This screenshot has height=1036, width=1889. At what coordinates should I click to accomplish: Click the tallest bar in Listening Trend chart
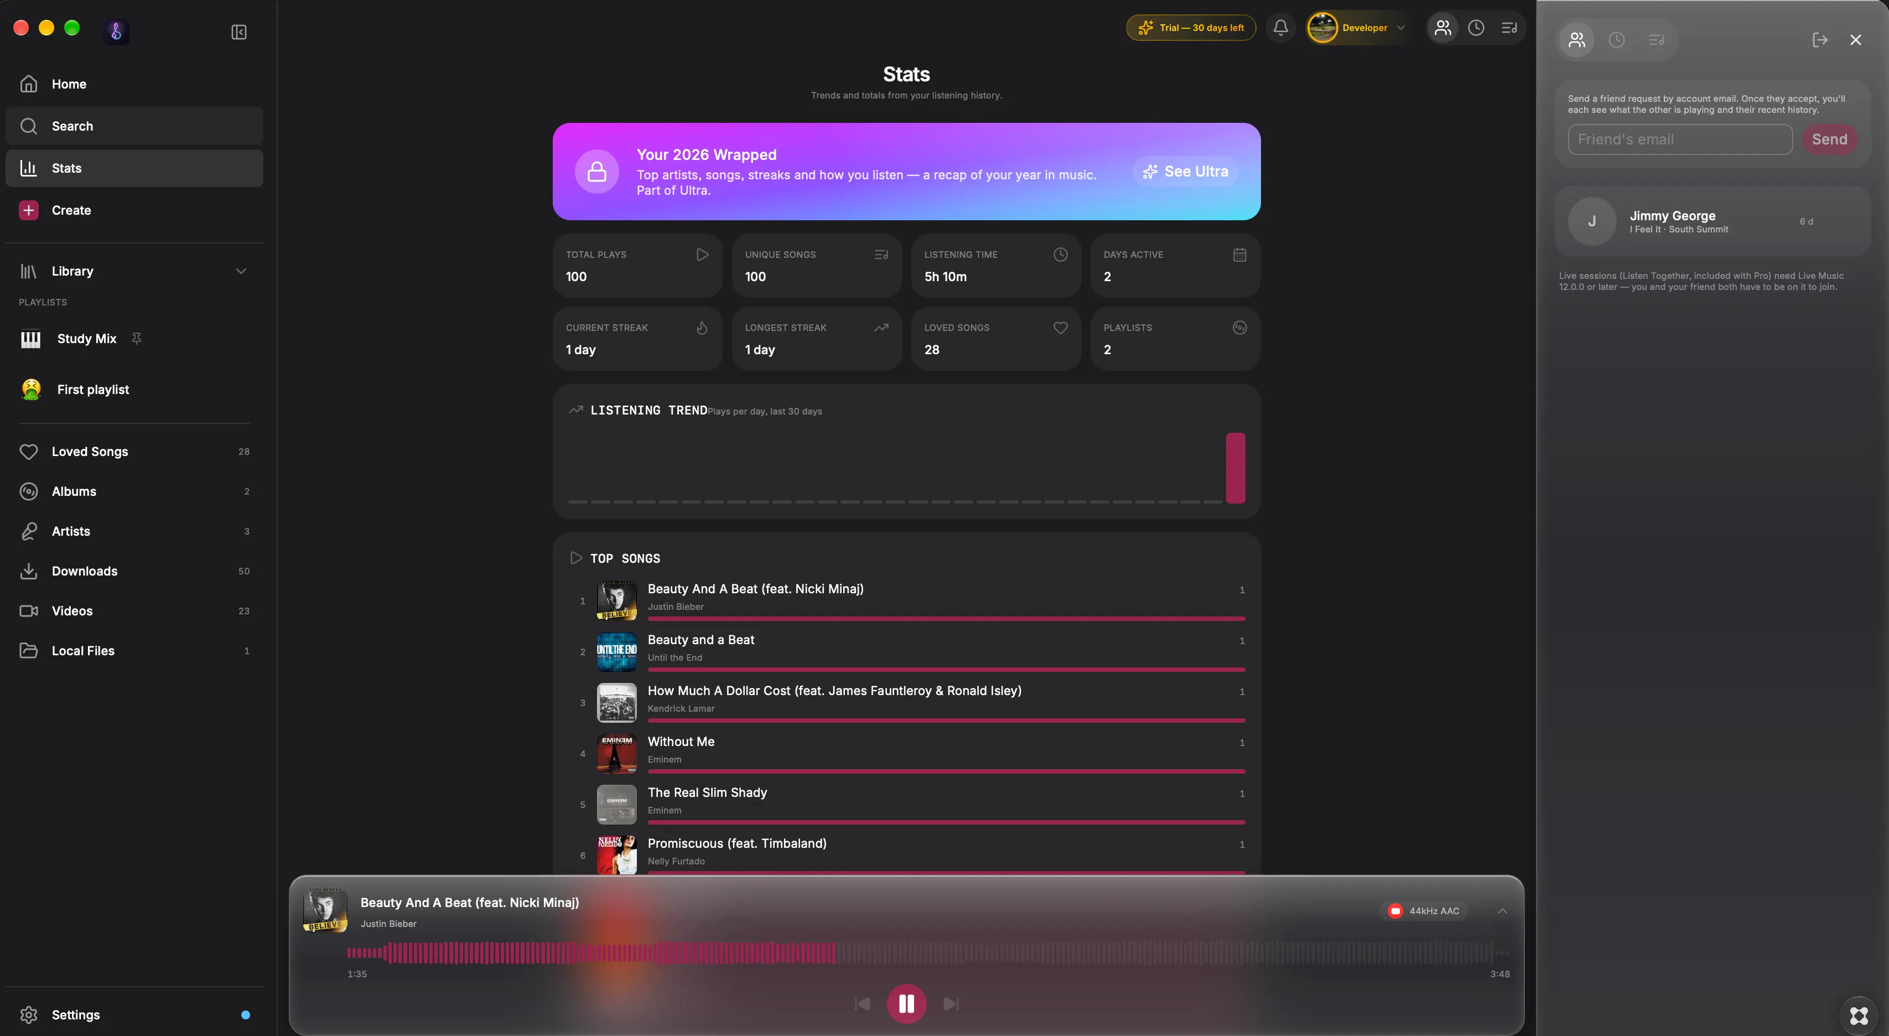click(x=1235, y=468)
